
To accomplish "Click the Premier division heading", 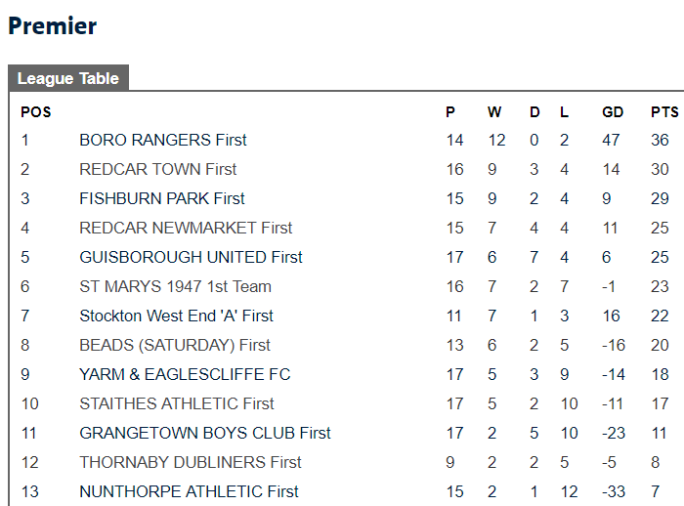I will (x=53, y=25).
